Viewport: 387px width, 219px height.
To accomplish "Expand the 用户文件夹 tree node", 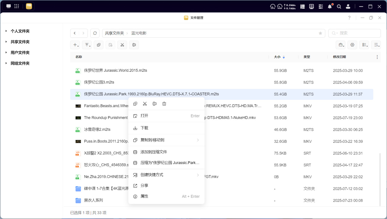I will point(6,52).
